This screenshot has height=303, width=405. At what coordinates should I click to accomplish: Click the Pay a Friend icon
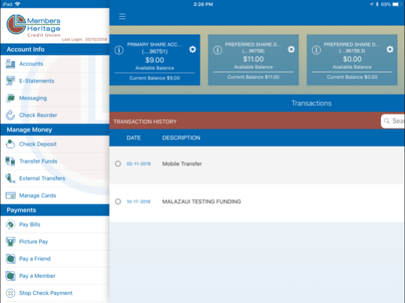(10, 258)
